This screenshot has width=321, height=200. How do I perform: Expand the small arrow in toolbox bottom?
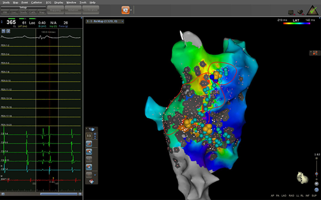pos(95,175)
